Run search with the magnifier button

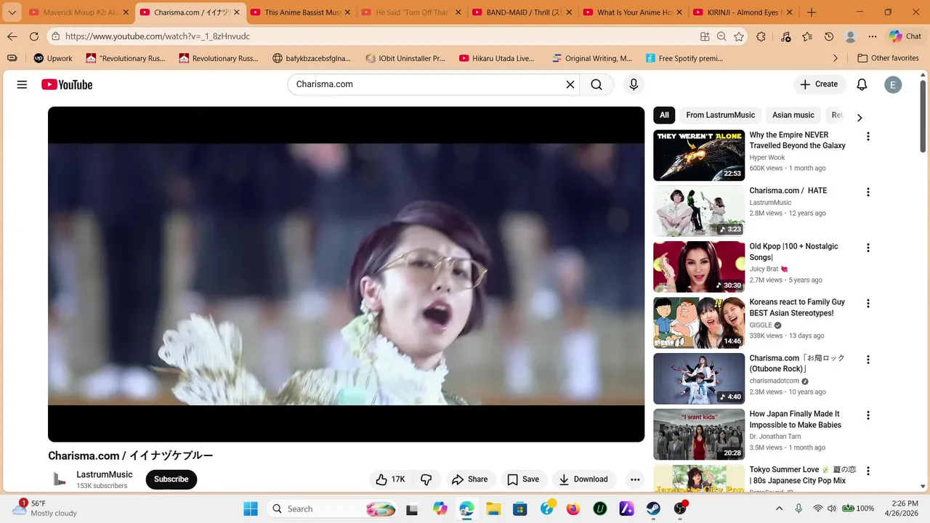597,84
